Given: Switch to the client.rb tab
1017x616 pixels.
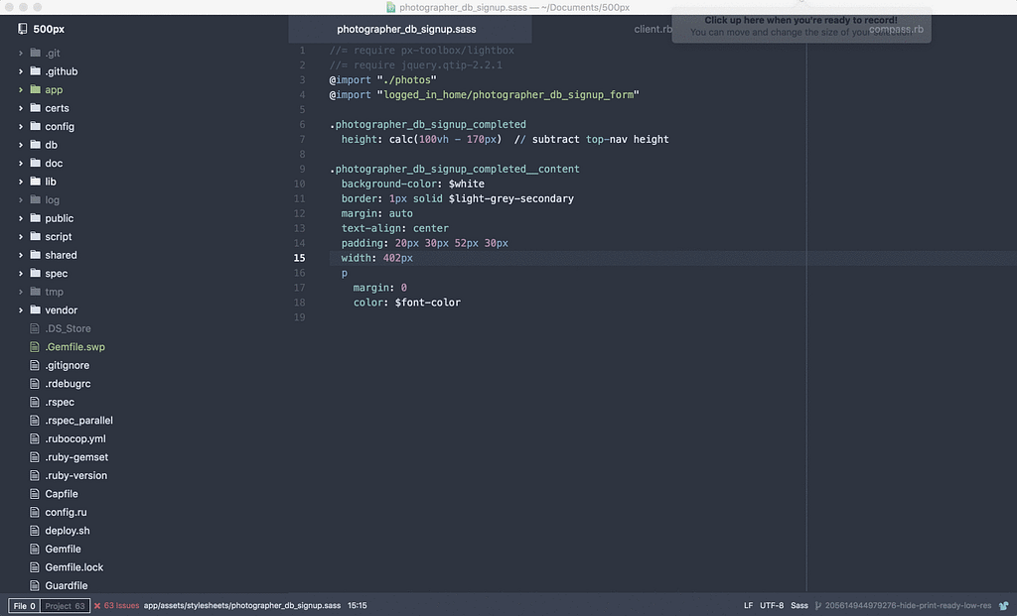Looking at the screenshot, I should [654, 29].
